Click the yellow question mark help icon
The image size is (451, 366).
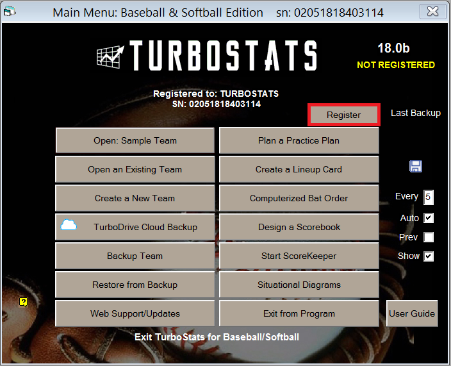click(x=23, y=302)
